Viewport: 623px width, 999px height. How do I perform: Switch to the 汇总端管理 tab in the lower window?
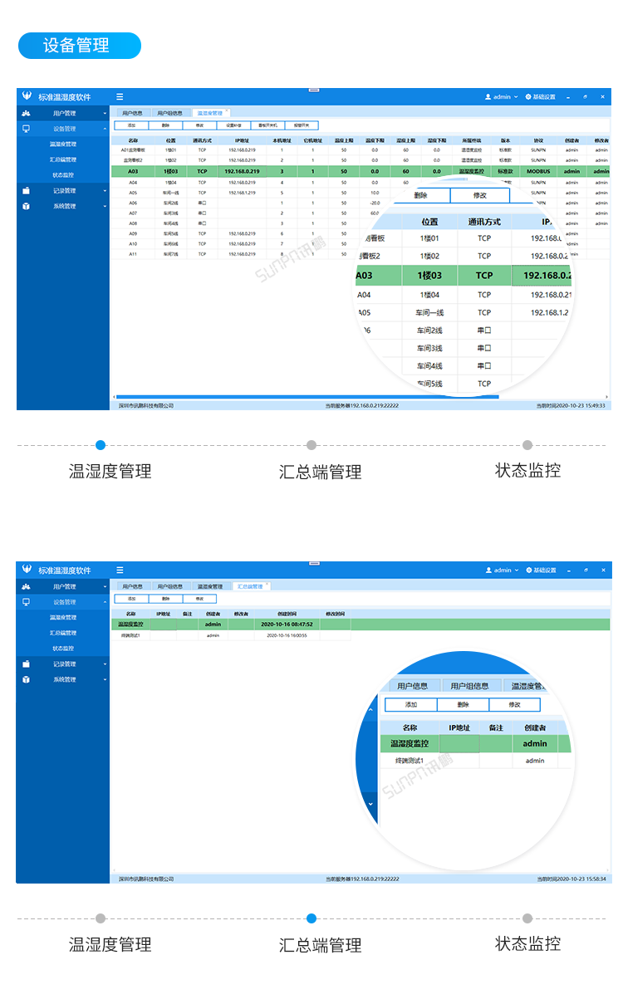(251, 586)
